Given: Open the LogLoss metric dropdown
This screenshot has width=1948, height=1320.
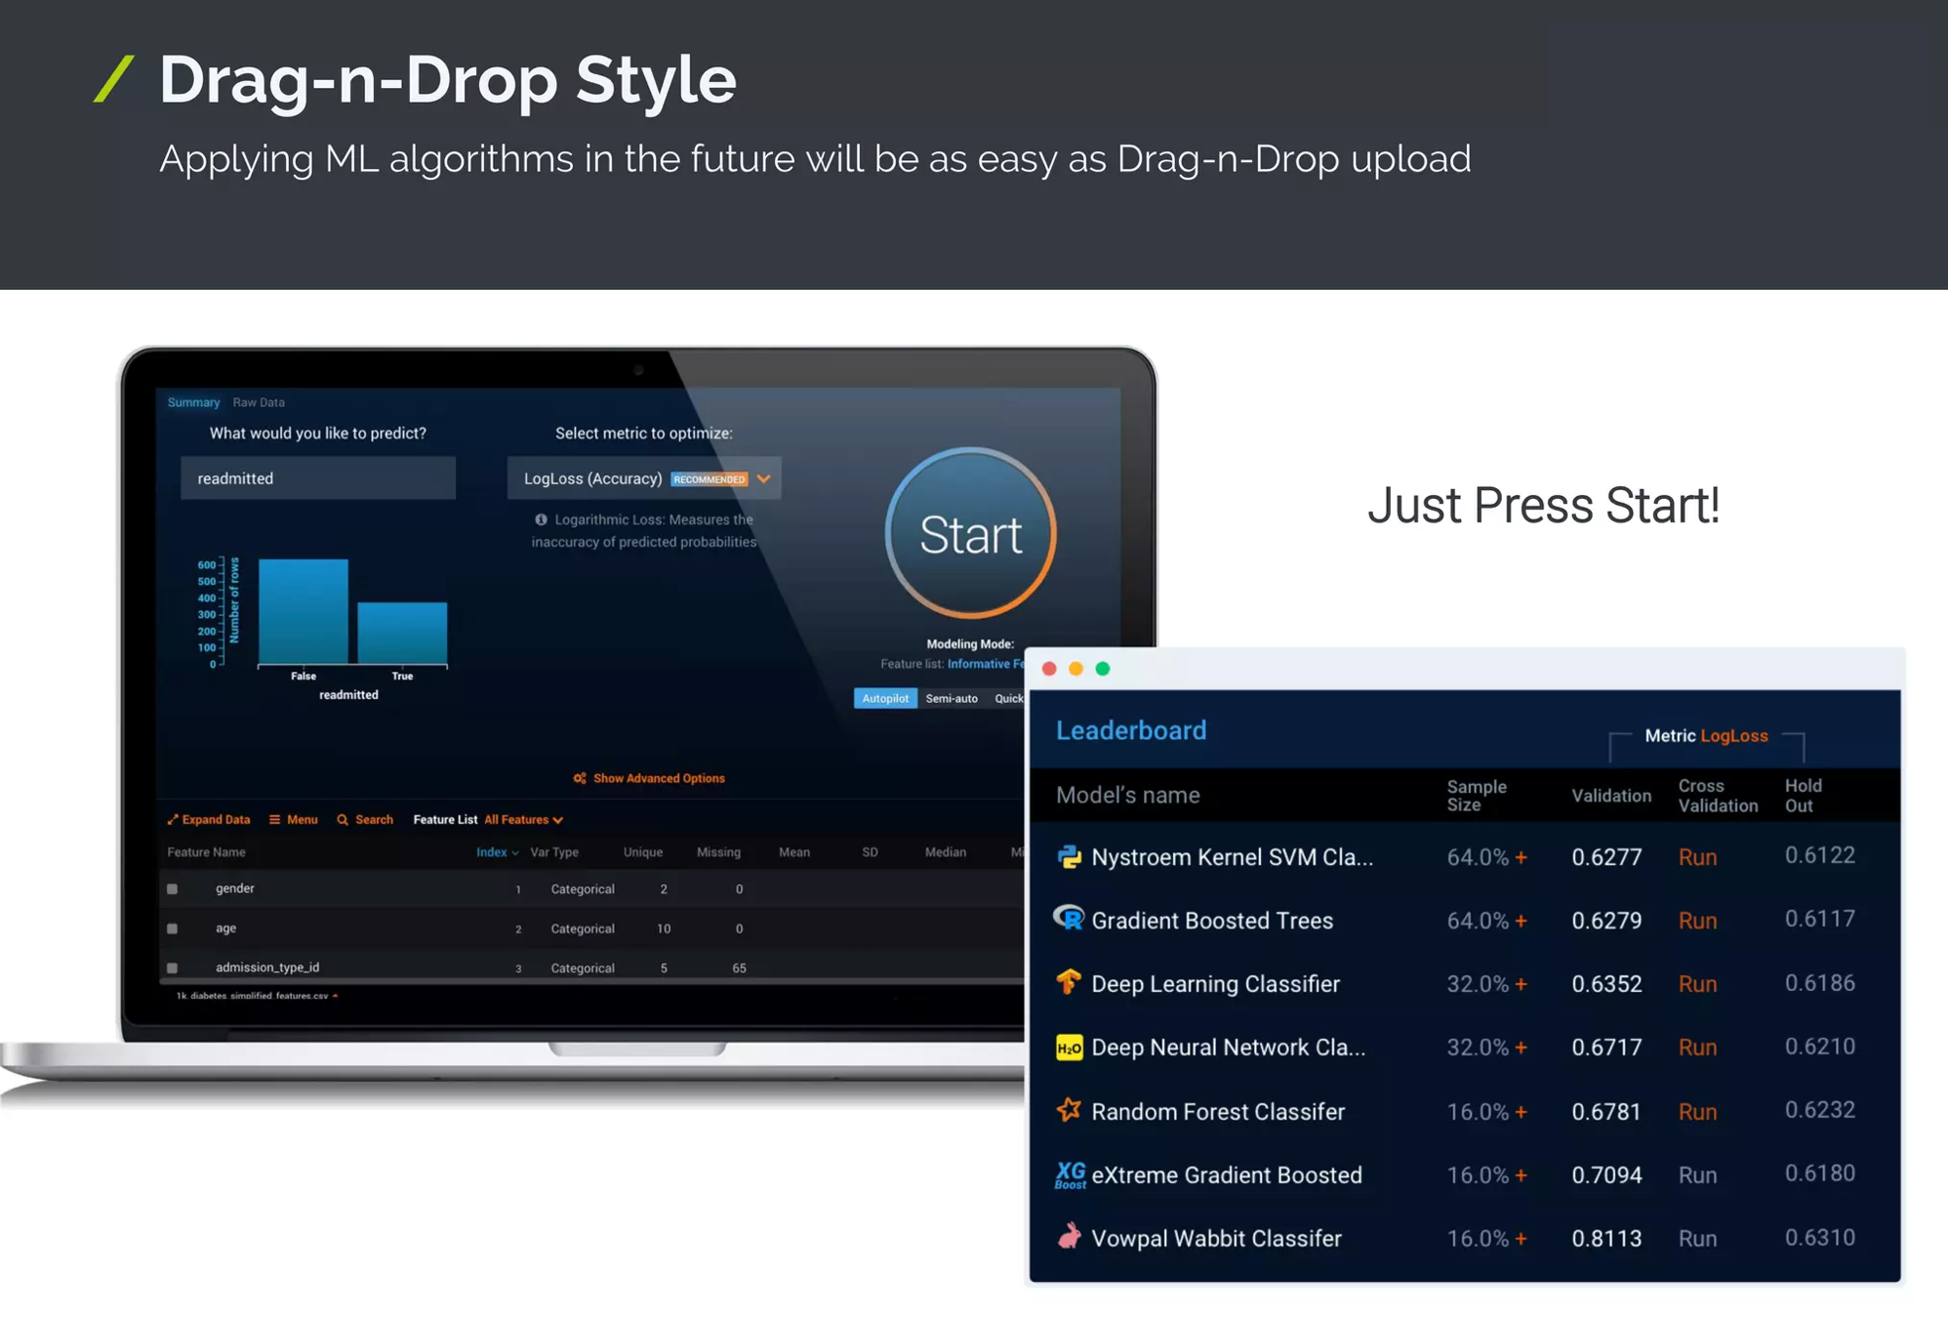Looking at the screenshot, I should (763, 478).
